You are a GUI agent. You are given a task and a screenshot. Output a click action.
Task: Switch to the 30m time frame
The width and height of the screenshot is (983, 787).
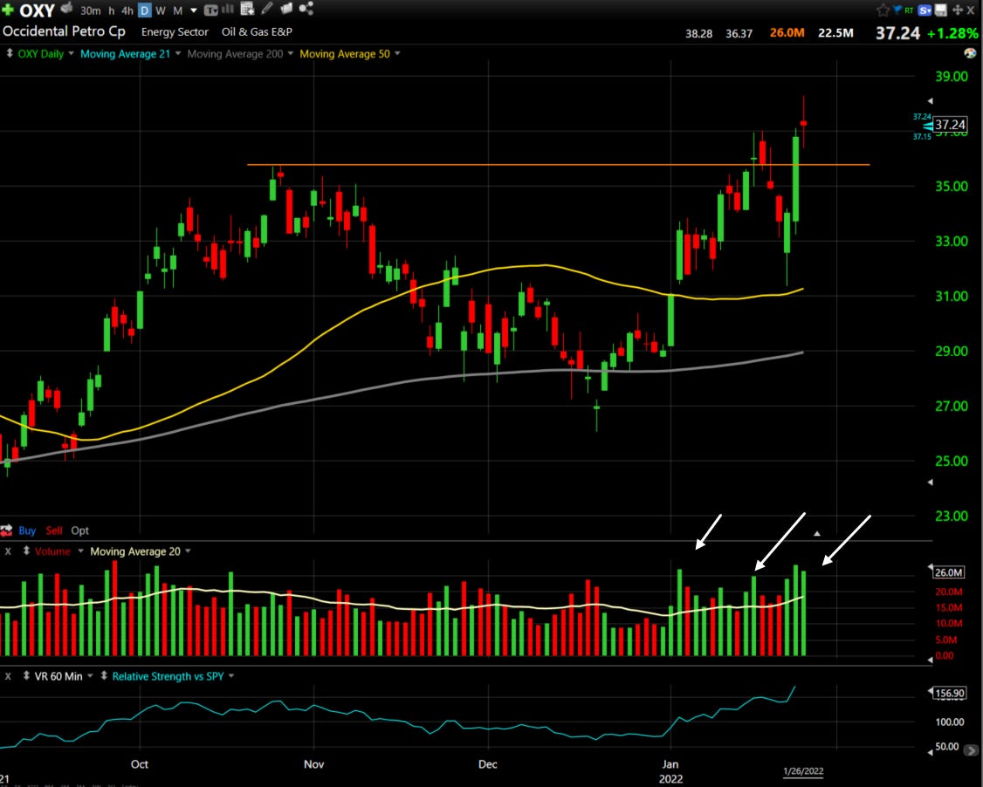[x=90, y=10]
